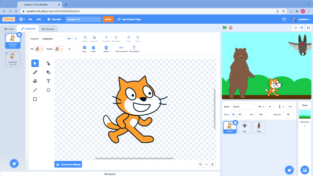The image size is (313, 176).
Task: Open the My Stuff folder icon
Action: tap(284, 19)
